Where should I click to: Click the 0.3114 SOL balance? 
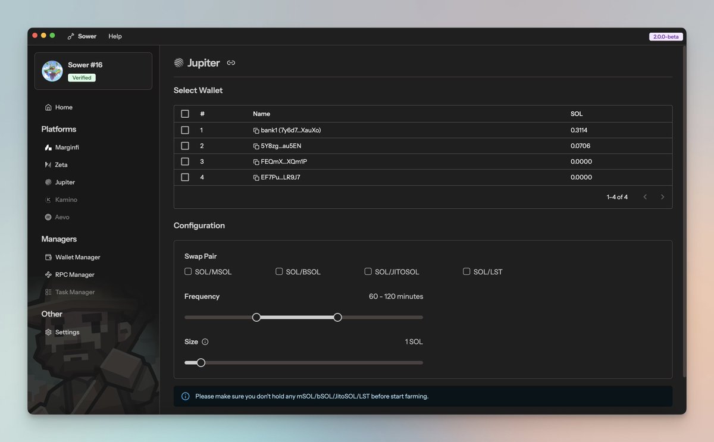coord(579,130)
